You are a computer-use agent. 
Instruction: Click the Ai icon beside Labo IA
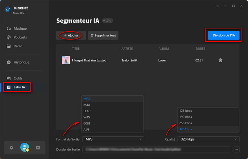click(9, 87)
